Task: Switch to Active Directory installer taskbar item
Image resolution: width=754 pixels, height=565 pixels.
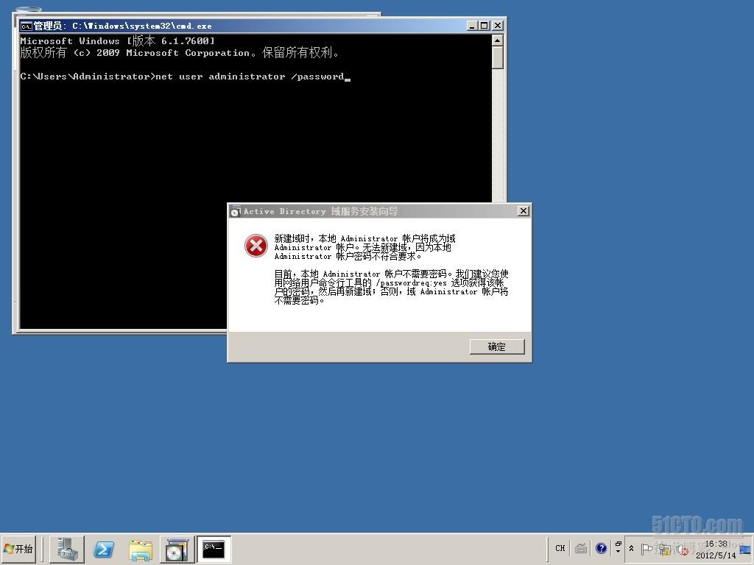Action: pyautogui.click(x=177, y=549)
